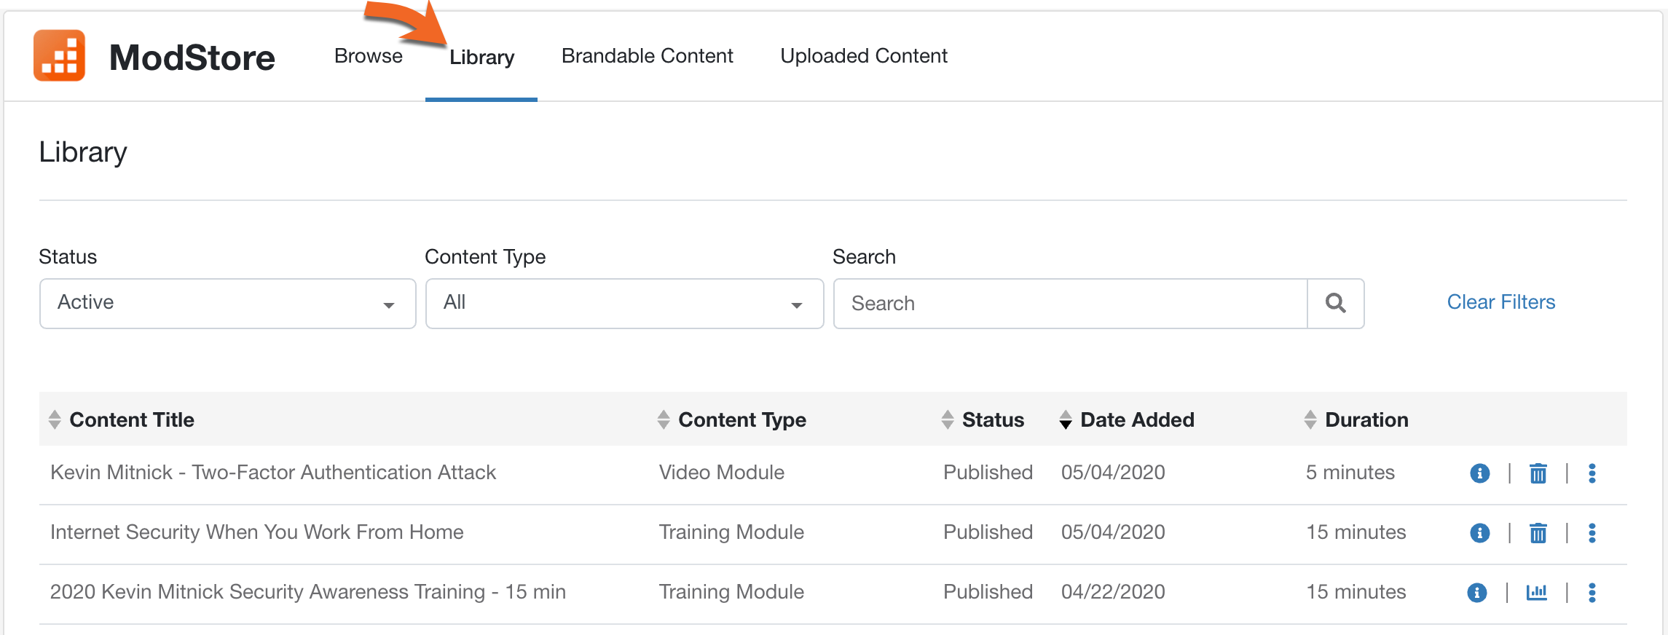Click the Status column header label

993,419
